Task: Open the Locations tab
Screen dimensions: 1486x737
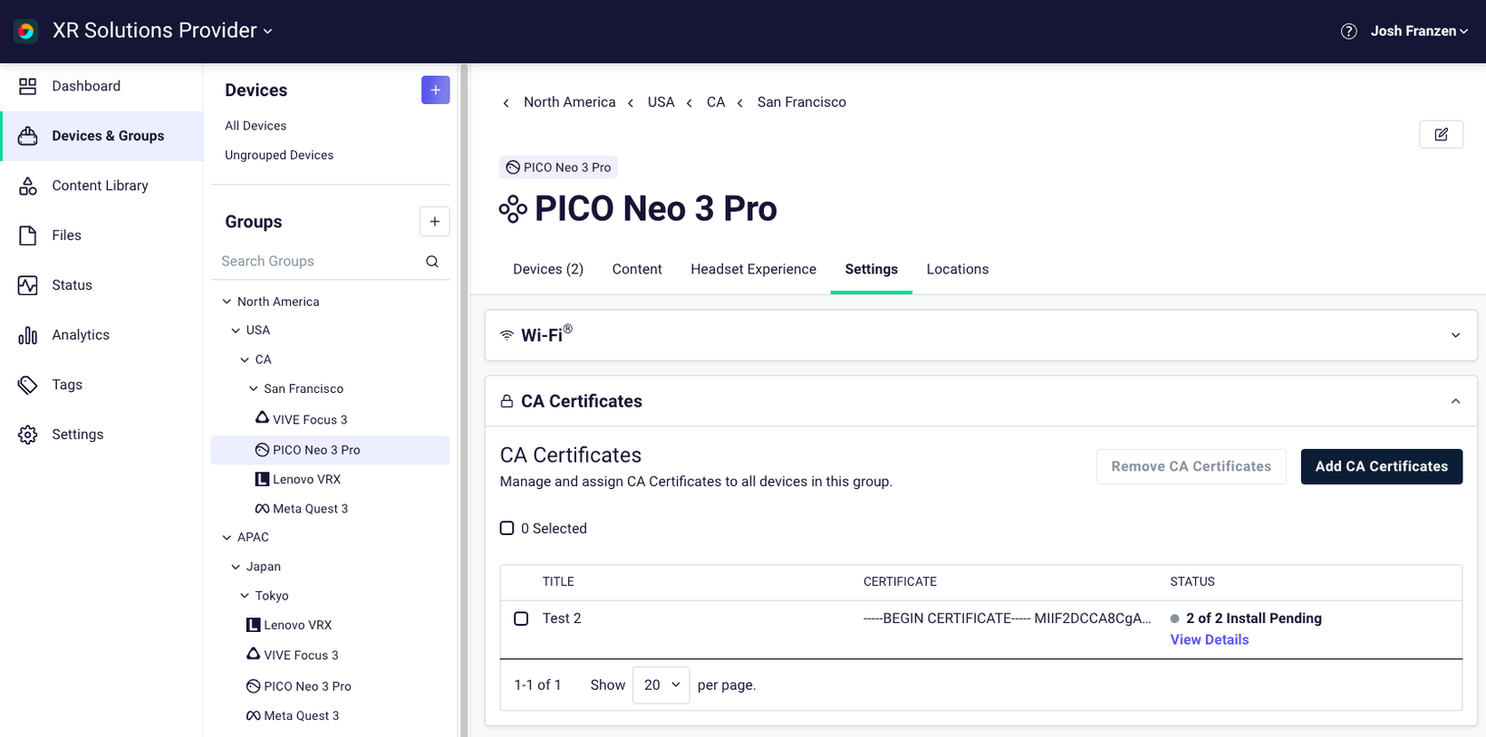Action: (957, 269)
